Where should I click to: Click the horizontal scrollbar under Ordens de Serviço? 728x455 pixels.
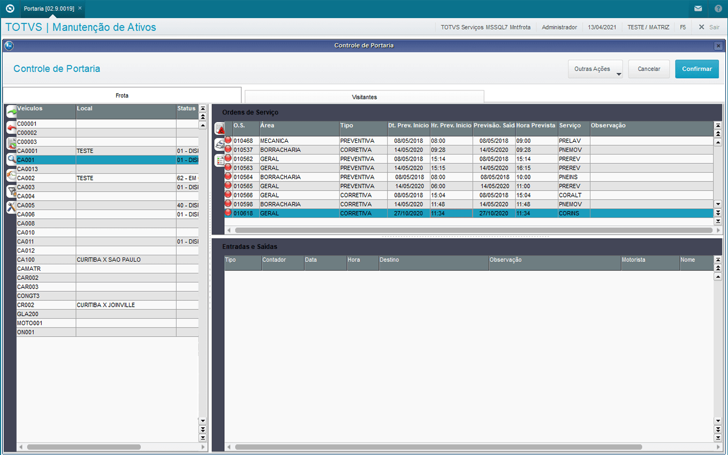coord(471,230)
